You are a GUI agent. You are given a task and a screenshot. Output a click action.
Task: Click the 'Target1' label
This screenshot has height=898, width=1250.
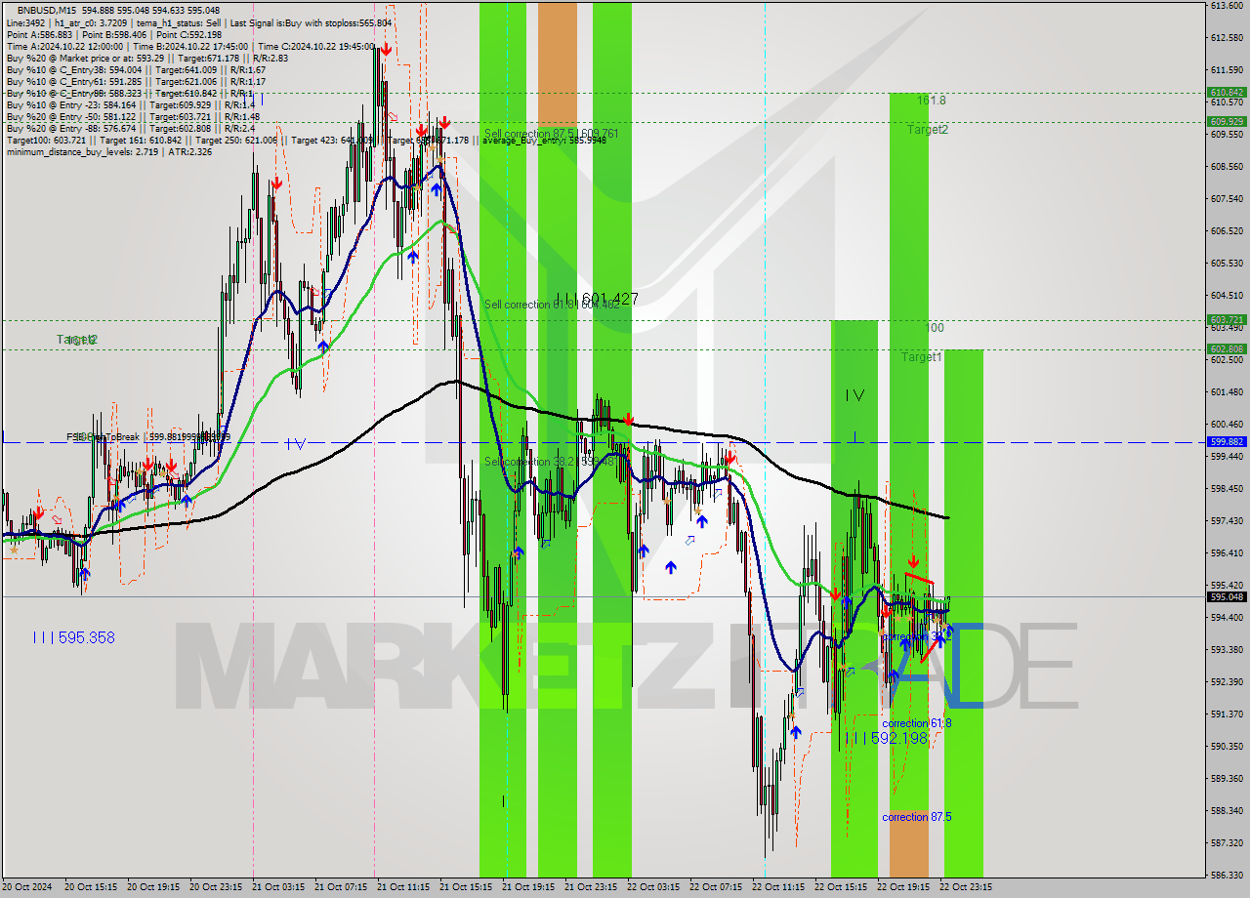pyautogui.click(x=921, y=357)
